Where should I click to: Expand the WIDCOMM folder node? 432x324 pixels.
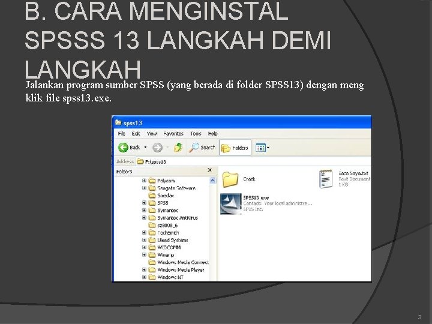click(x=144, y=247)
